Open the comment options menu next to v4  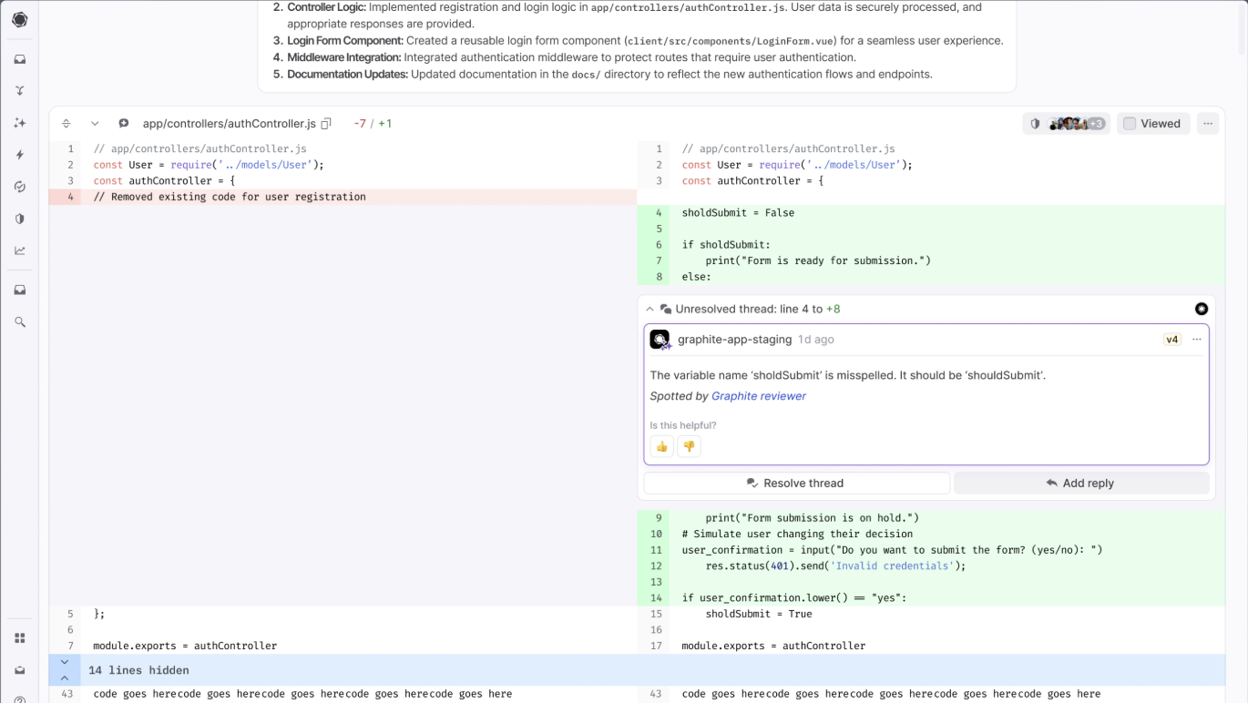coord(1196,339)
